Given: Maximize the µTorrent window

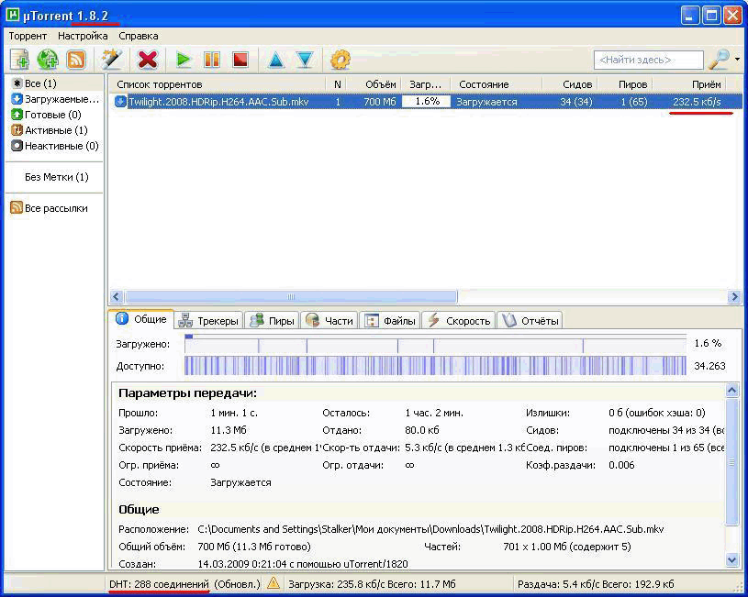Looking at the screenshot, I should (x=710, y=16).
